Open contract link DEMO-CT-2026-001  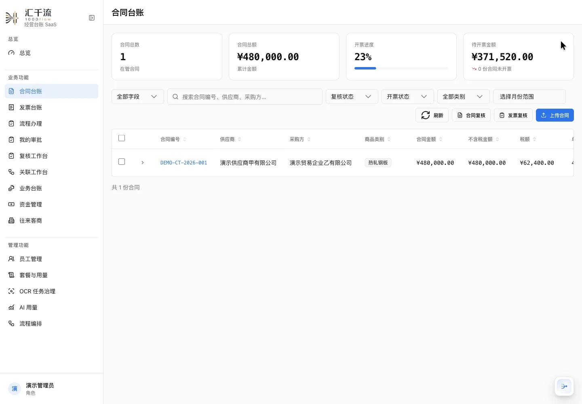tap(184, 163)
